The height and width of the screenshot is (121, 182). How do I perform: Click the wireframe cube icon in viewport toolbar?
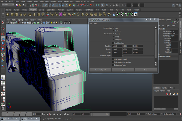point(42,23)
